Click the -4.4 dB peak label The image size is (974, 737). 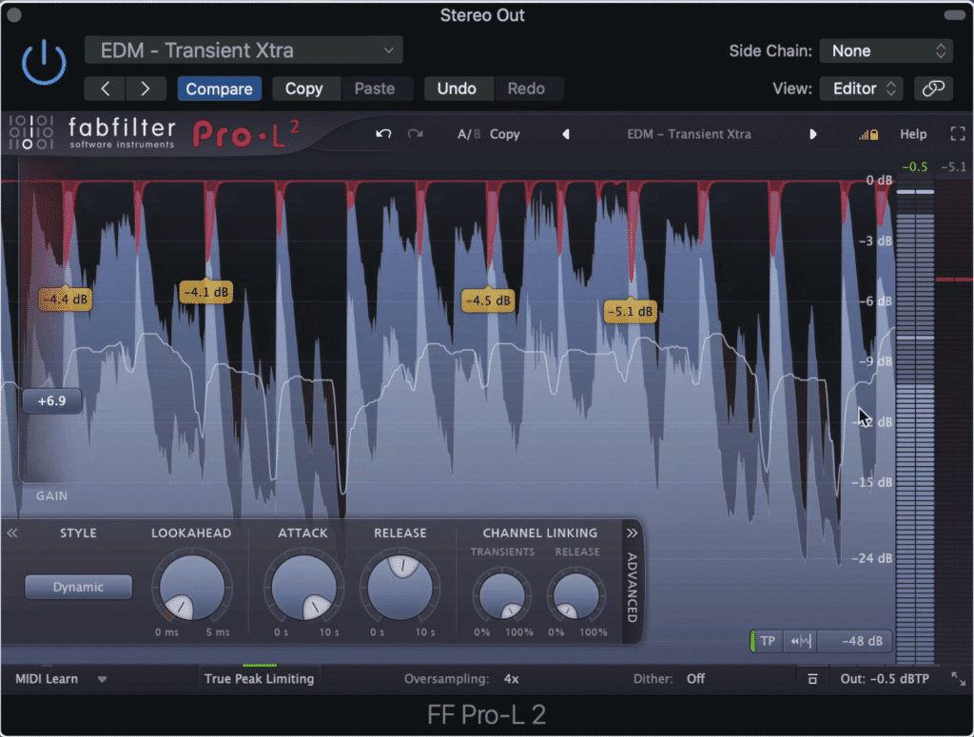(x=66, y=300)
